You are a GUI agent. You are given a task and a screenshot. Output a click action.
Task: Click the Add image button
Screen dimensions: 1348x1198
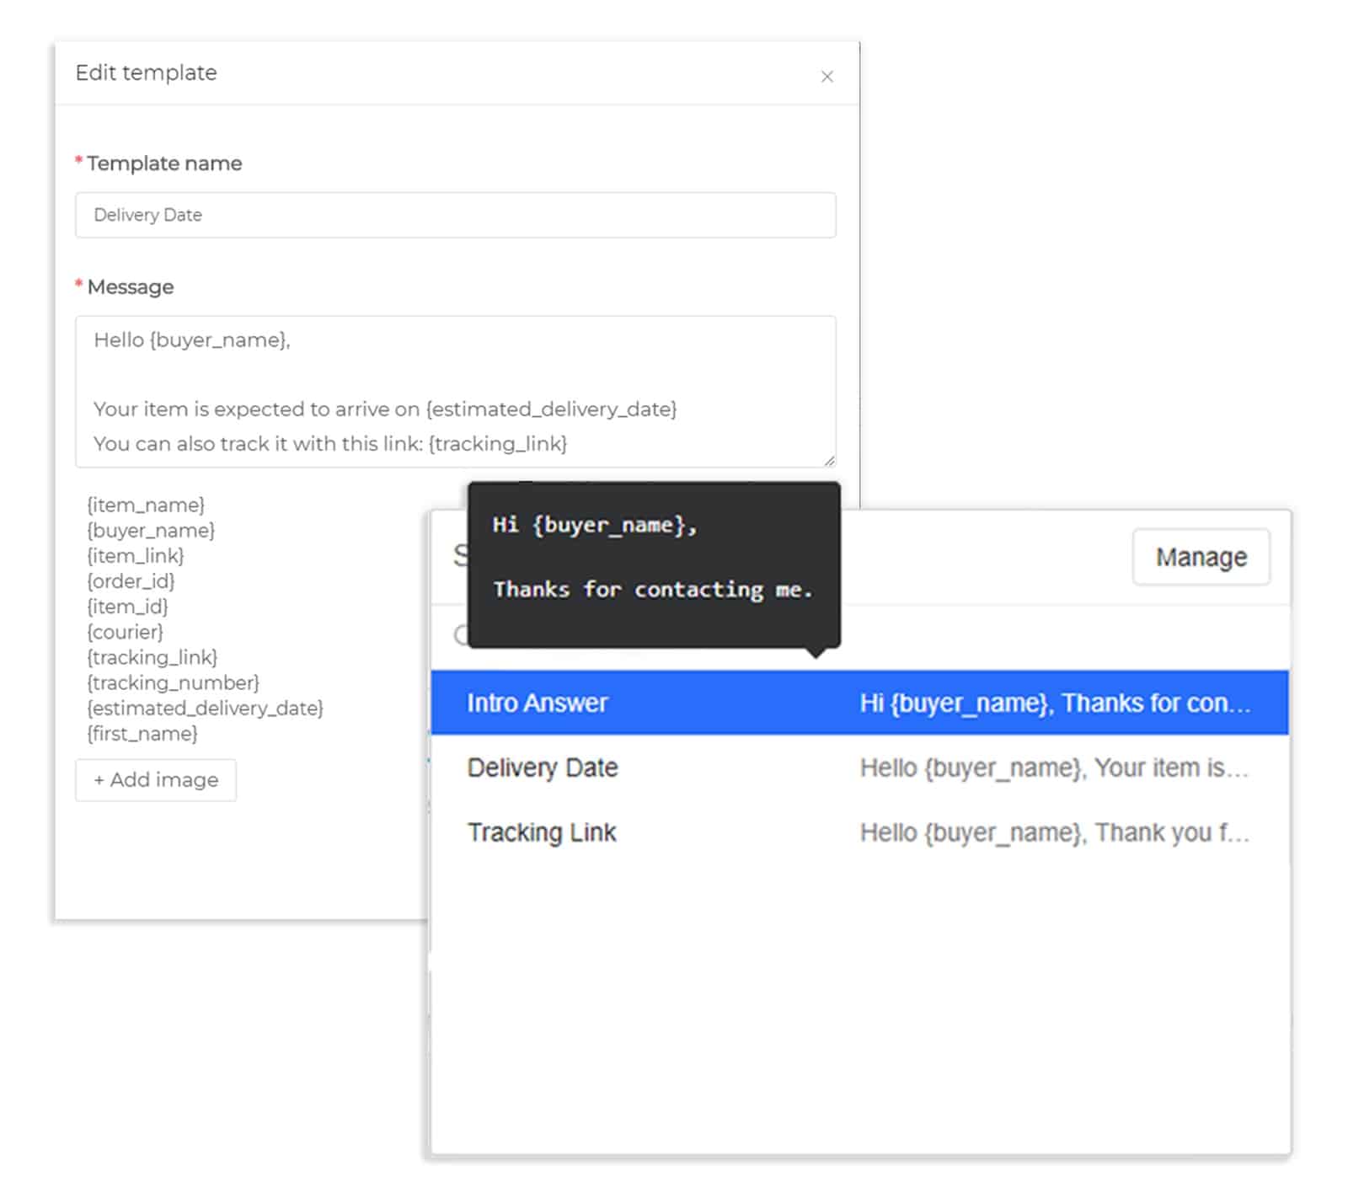(x=155, y=779)
